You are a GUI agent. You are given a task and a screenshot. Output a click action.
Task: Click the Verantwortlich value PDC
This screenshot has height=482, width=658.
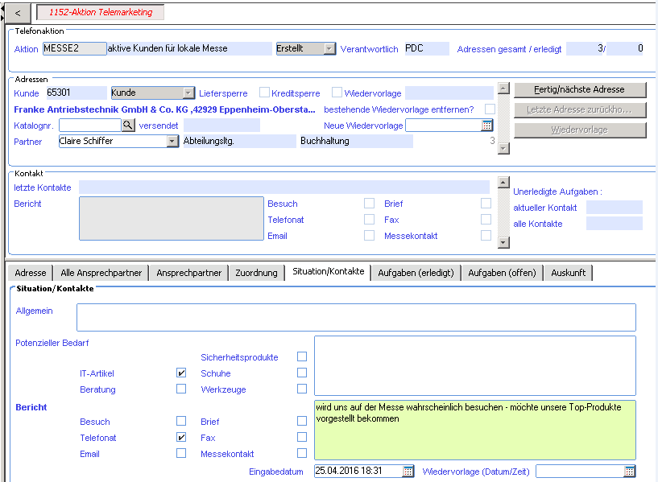(x=427, y=48)
